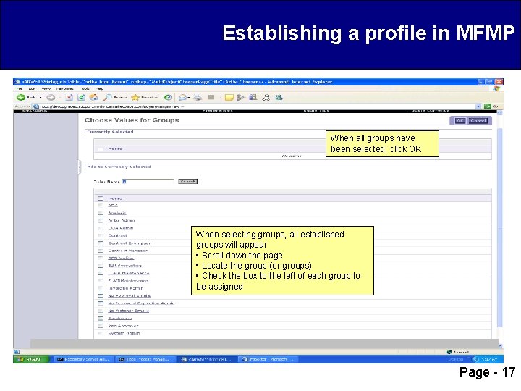Image resolution: width=521 pixels, height=391 pixels.
Task: Click the address bar Go button
Action: [x=491, y=106]
